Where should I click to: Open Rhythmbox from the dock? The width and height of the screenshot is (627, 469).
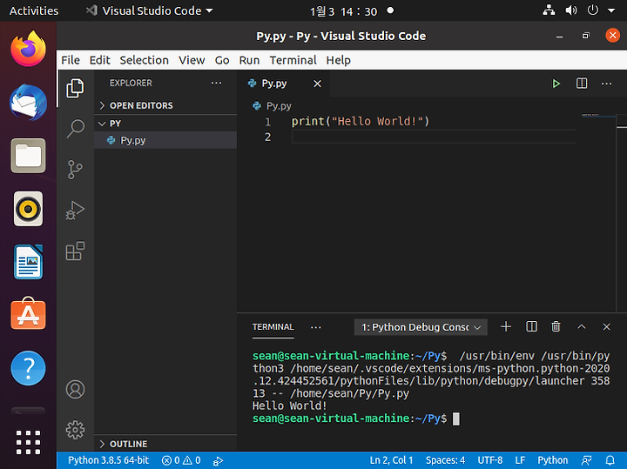pyautogui.click(x=28, y=209)
